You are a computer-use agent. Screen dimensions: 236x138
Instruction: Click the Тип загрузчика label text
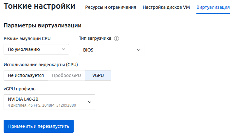point(95,38)
